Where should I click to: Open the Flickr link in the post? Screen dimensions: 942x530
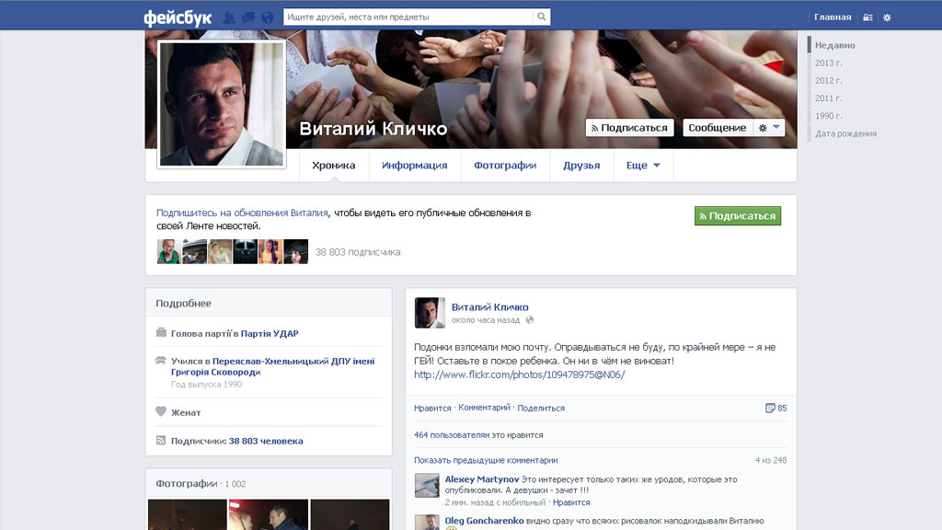519,374
